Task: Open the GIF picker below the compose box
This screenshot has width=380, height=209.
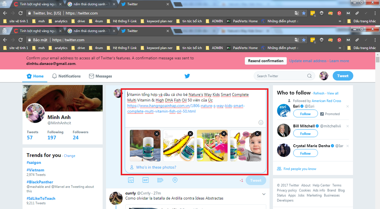Action: coord(145,180)
